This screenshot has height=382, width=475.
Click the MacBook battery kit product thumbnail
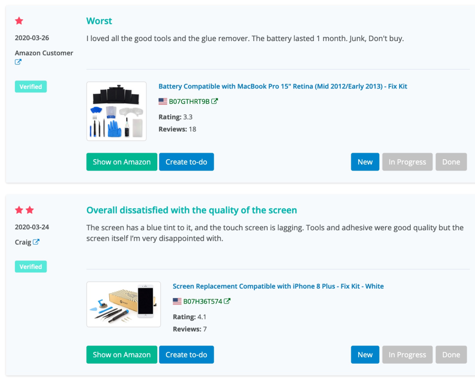pos(116,111)
